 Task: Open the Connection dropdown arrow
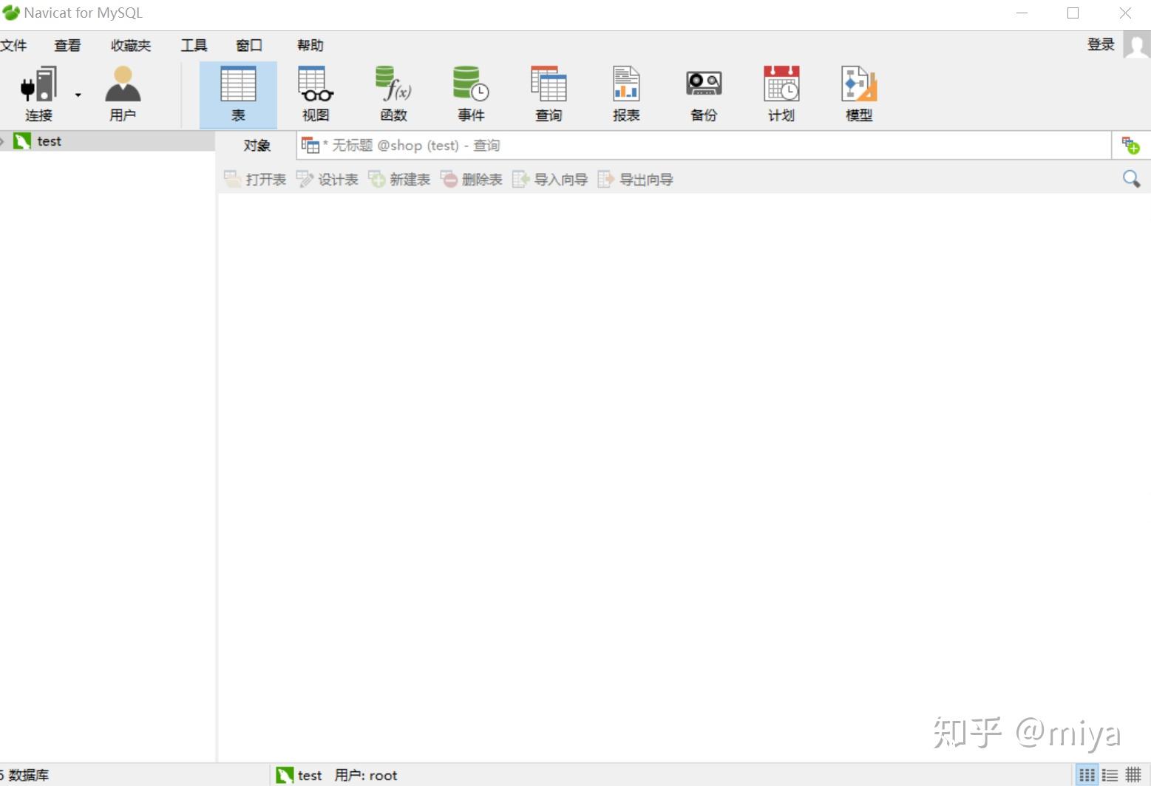point(78,95)
